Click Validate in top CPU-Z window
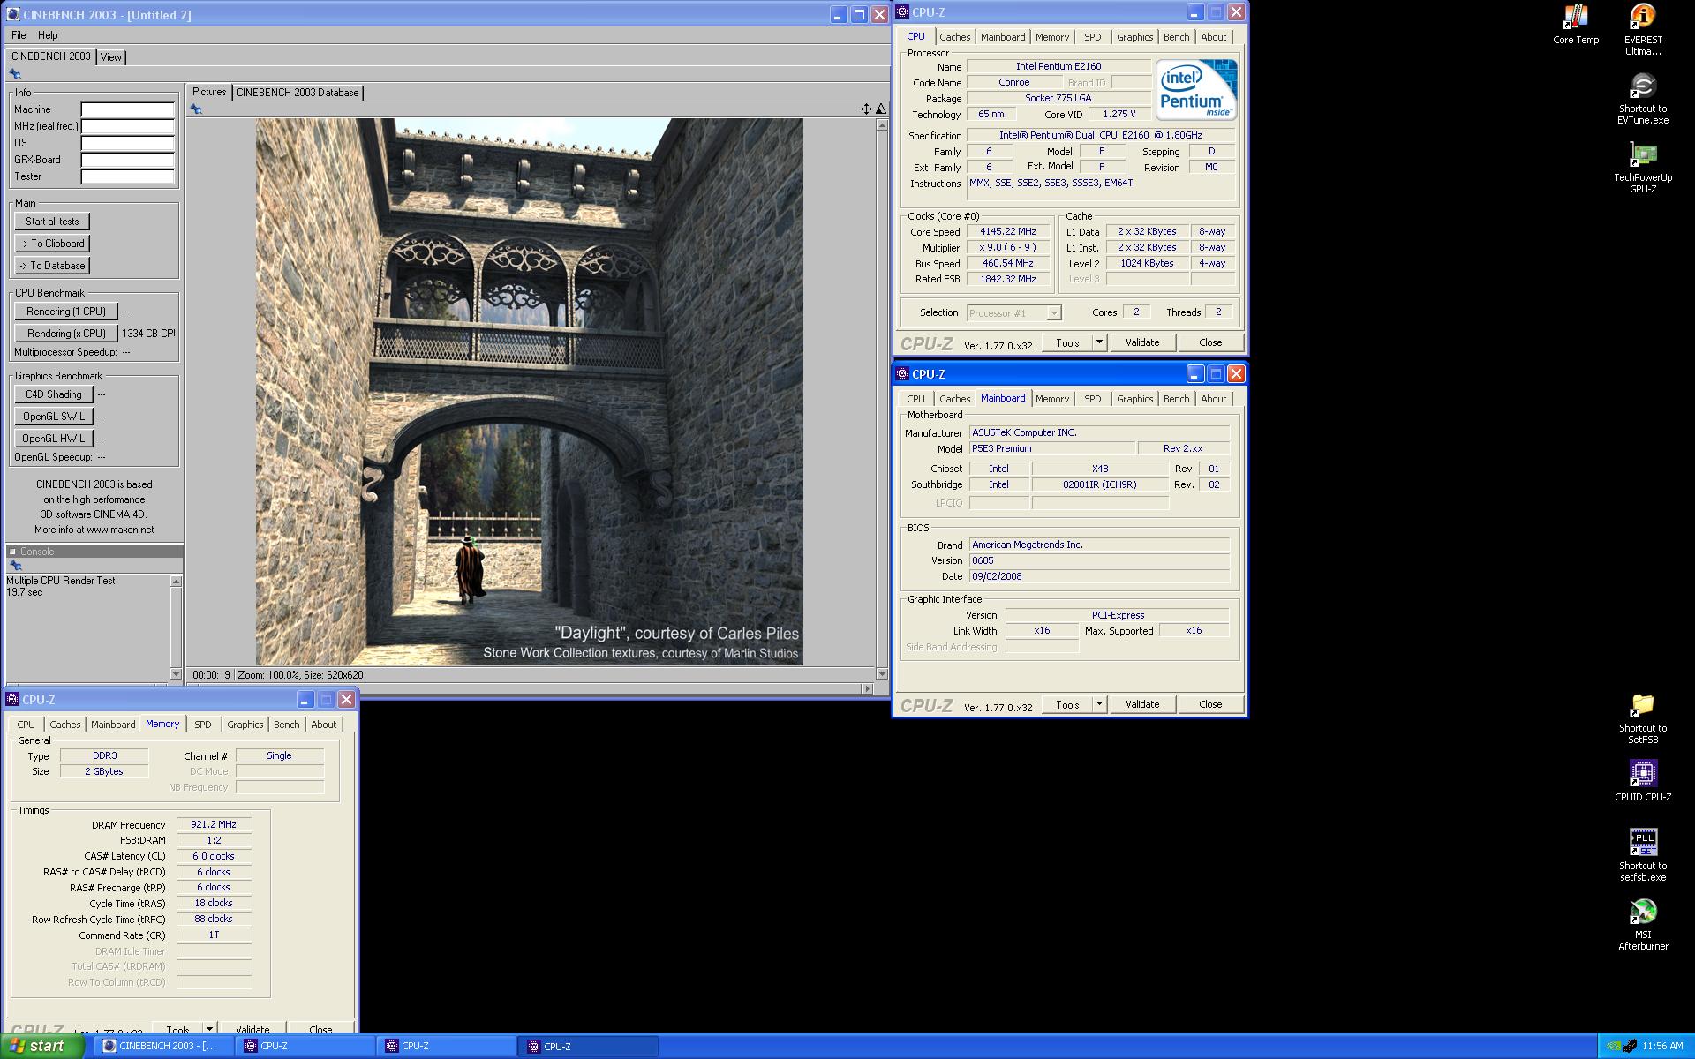 1142,342
